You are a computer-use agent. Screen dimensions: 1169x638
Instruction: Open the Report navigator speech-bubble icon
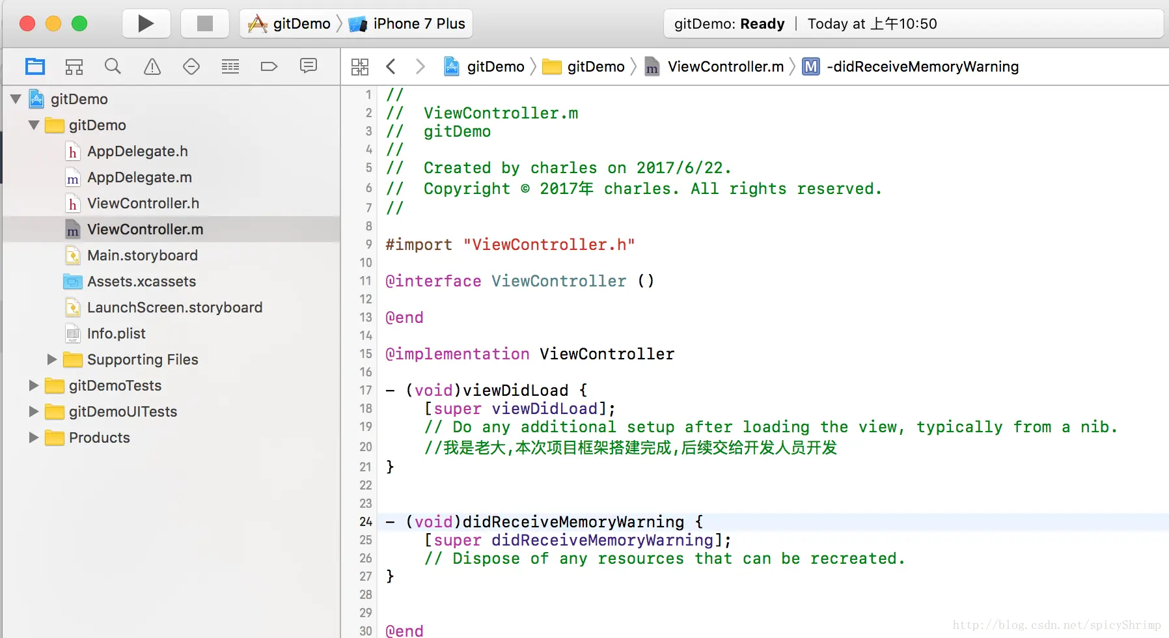point(309,66)
